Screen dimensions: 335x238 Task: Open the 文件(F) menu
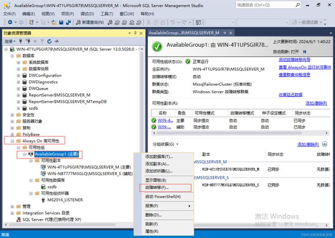[x=9, y=14]
